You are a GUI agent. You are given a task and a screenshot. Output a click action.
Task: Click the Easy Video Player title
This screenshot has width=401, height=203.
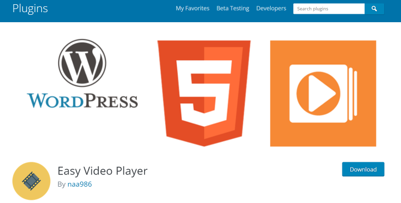[x=102, y=171]
